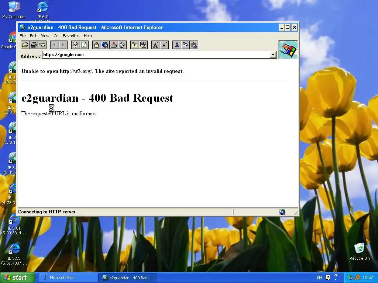Open the Home page icon
The height and width of the screenshot is (283, 378).
tap(96, 45)
